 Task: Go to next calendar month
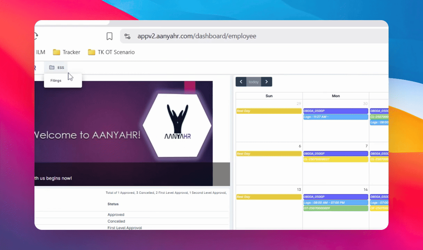pos(266,82)
